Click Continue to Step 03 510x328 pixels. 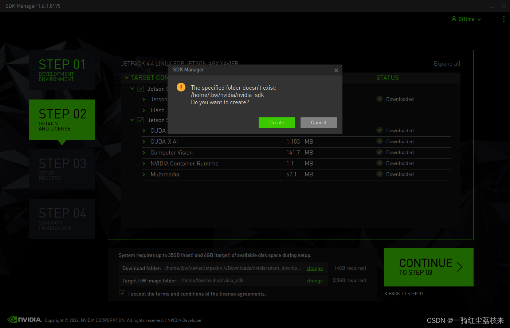pos(429,267)
